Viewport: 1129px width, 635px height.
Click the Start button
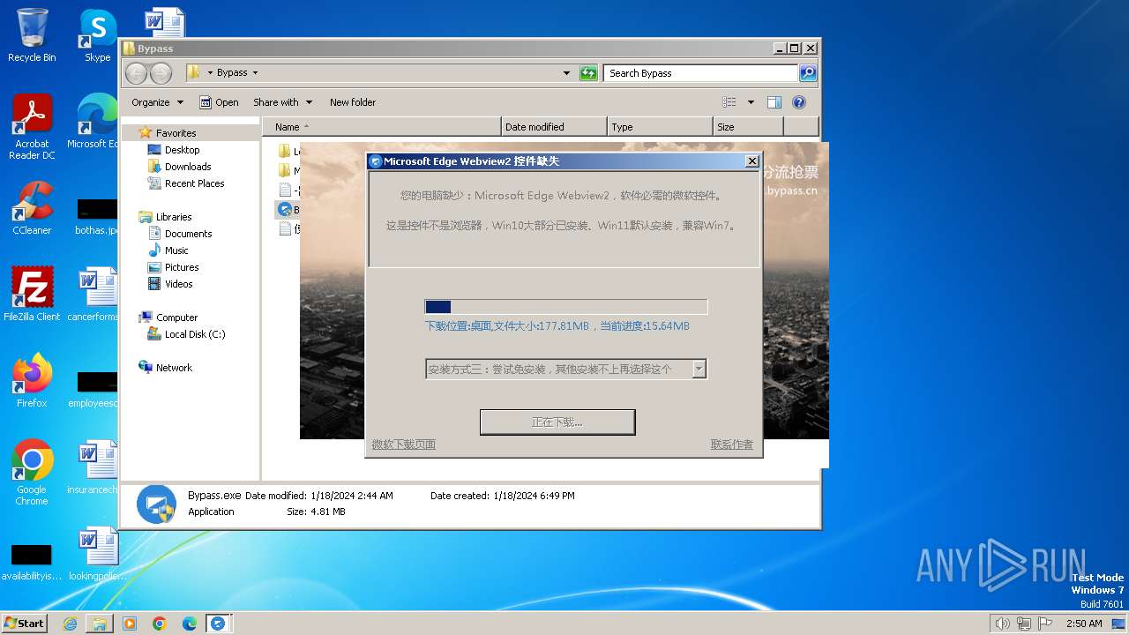(x=25, y=623)
